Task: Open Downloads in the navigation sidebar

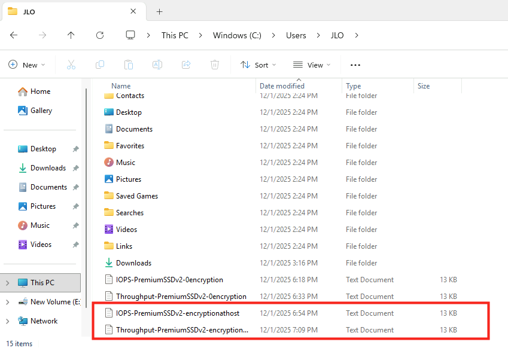Action: pos(48,168)
